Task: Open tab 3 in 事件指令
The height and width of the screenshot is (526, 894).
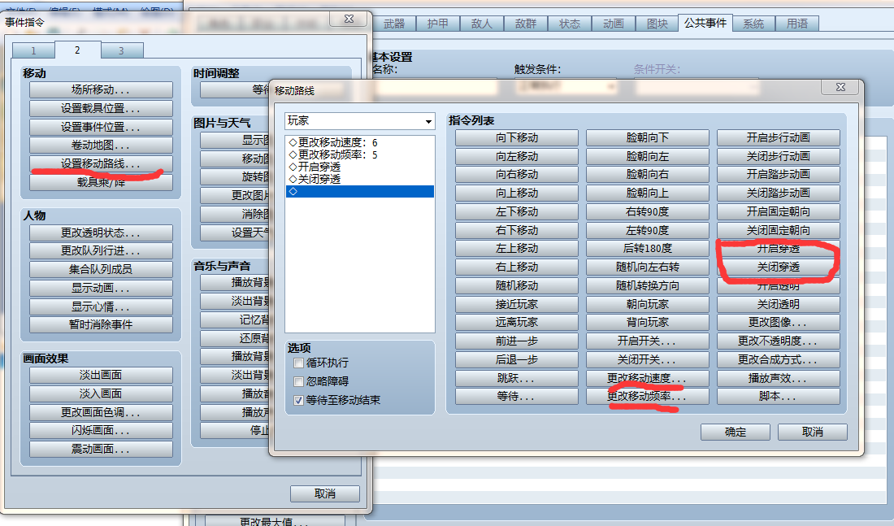Action: tap(121, 50)
